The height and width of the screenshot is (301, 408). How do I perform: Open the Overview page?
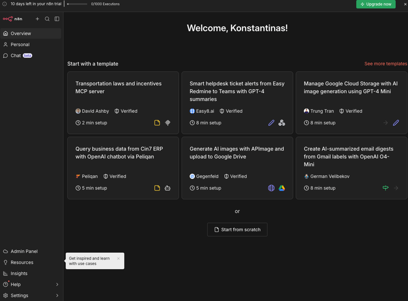pyautogui.click(x=31, y=33)
